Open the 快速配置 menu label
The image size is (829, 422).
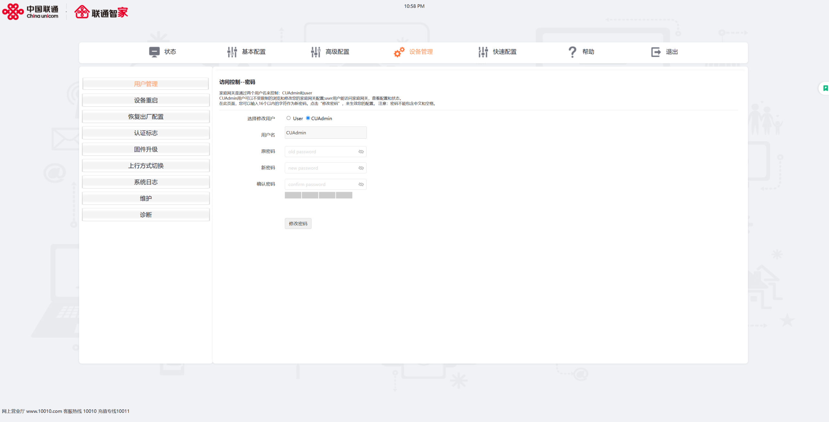click(x=505, y=52)
